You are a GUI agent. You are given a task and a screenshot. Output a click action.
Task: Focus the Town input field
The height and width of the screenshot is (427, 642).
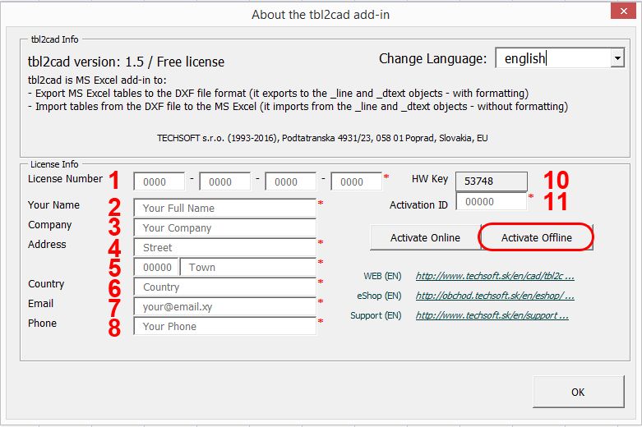pos(249,268)
